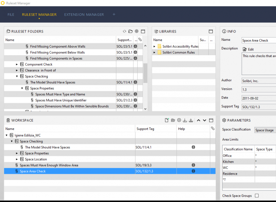The width and height of the screenshot is (276, 202).
Task: Click the scroll-up arrow in Ruleset Folders
Action: click(145, 46)
